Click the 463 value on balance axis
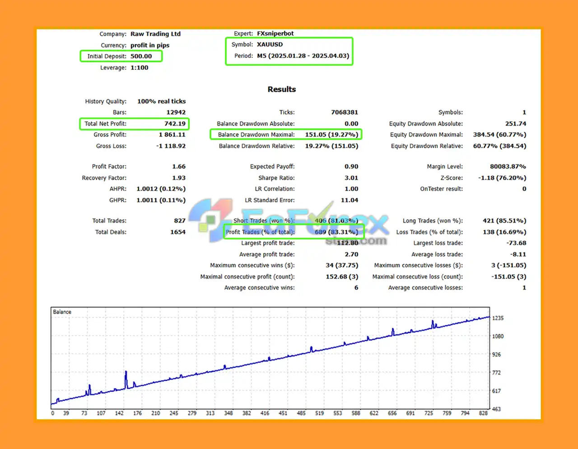This screenshot has width=578, height=449. pos(497,409)
